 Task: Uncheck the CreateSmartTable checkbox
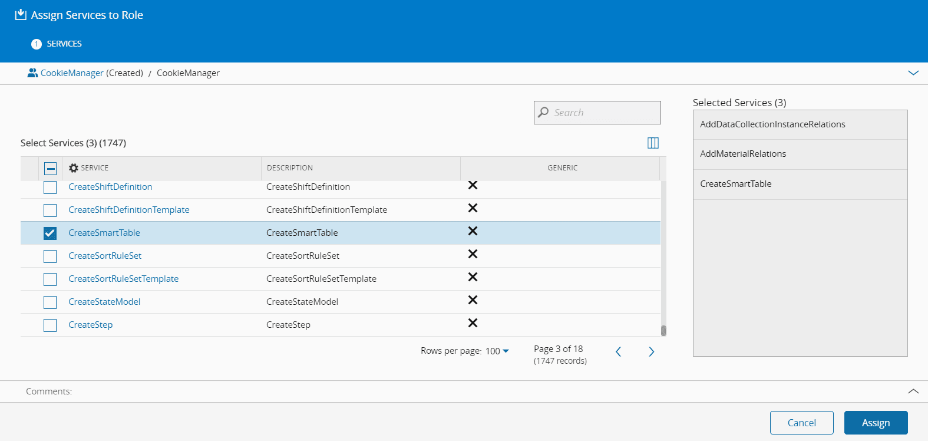50,233
